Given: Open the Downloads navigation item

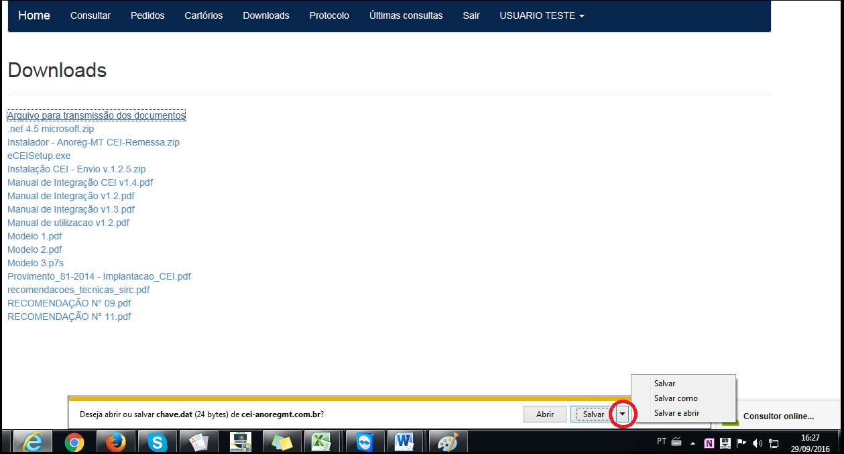Looking at the screenshot, I should click(266, 15).
